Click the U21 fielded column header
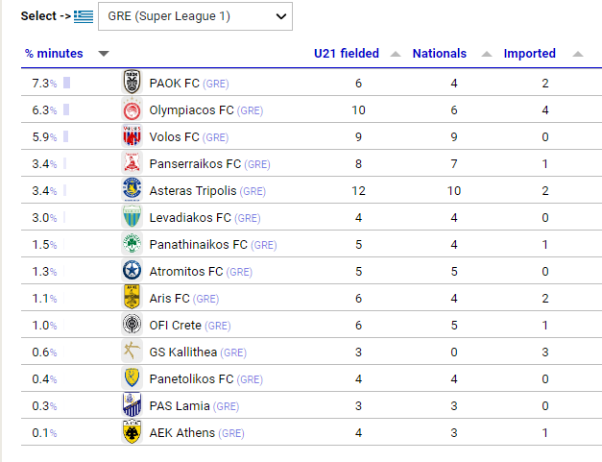The image size is (602, 462). tap(347, 54)
